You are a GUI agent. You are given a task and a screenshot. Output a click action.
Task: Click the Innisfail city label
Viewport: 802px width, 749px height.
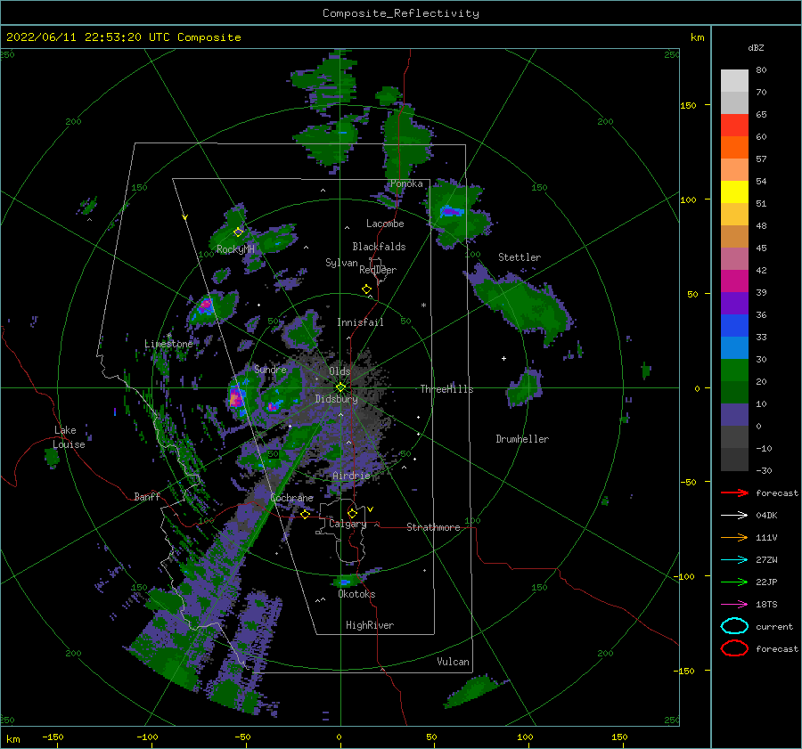click(x=360, y=322)
